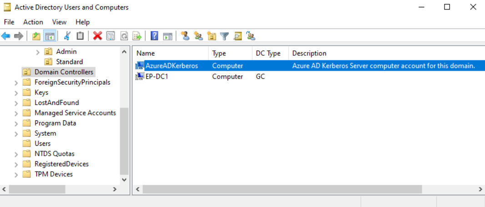Open the Help menu

(x=83, y=22)
